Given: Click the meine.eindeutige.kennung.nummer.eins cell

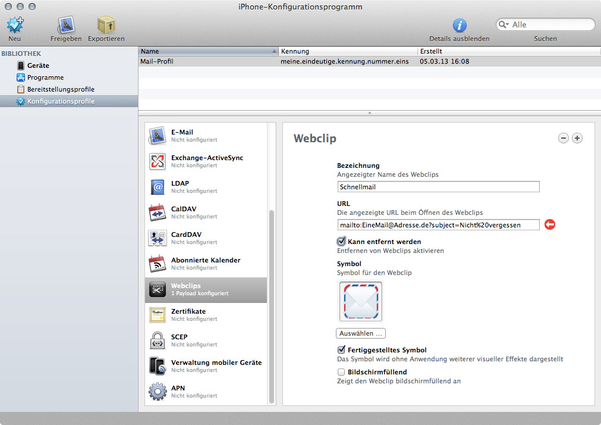Looking at the screenshot, I should tap(345, 61).
